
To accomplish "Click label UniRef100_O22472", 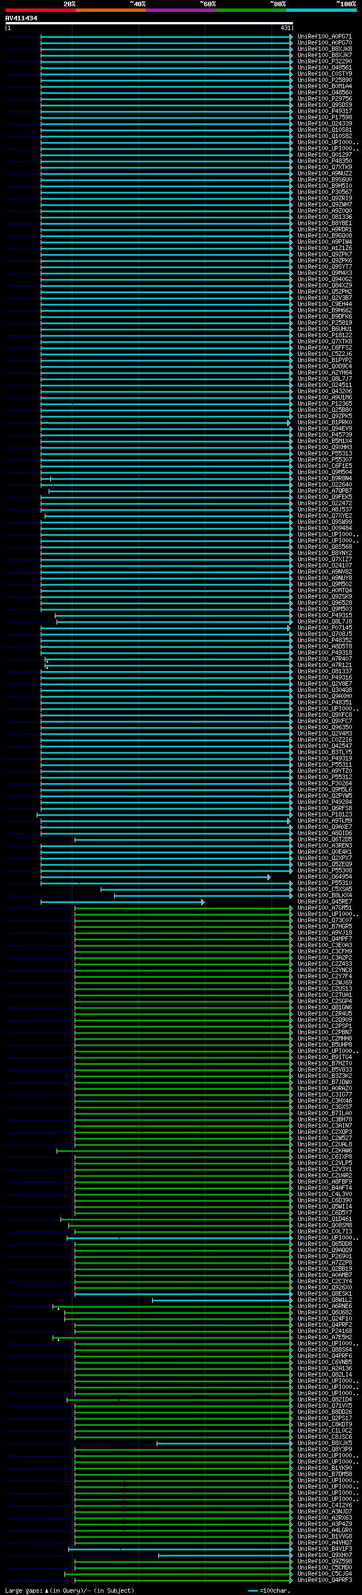I will [325, 504].
